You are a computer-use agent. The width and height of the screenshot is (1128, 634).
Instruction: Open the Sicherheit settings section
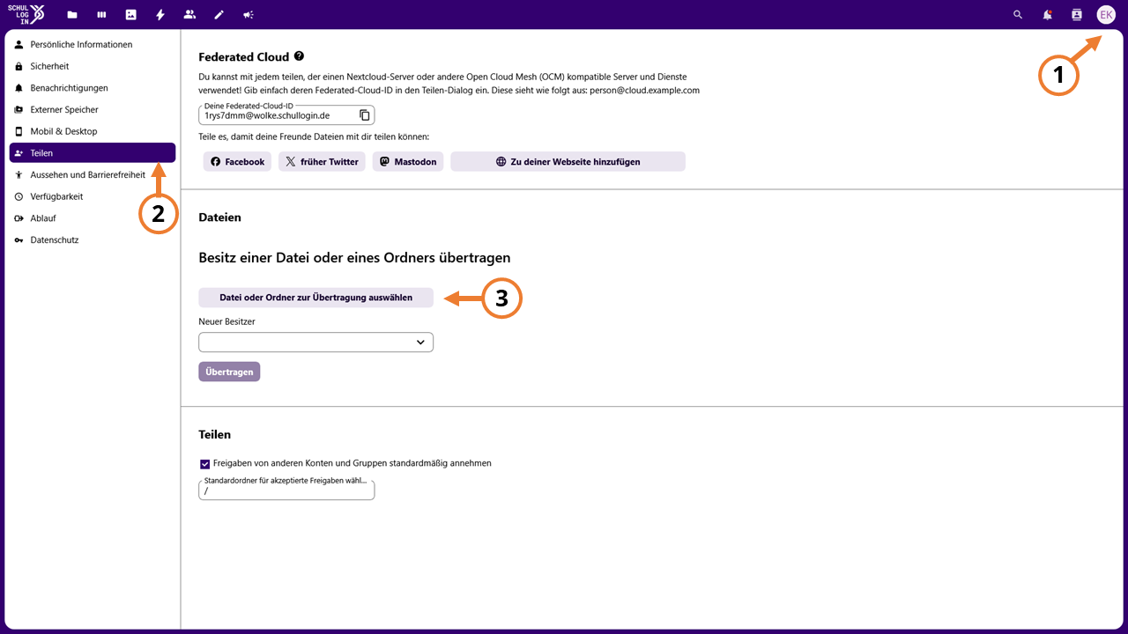93,66
